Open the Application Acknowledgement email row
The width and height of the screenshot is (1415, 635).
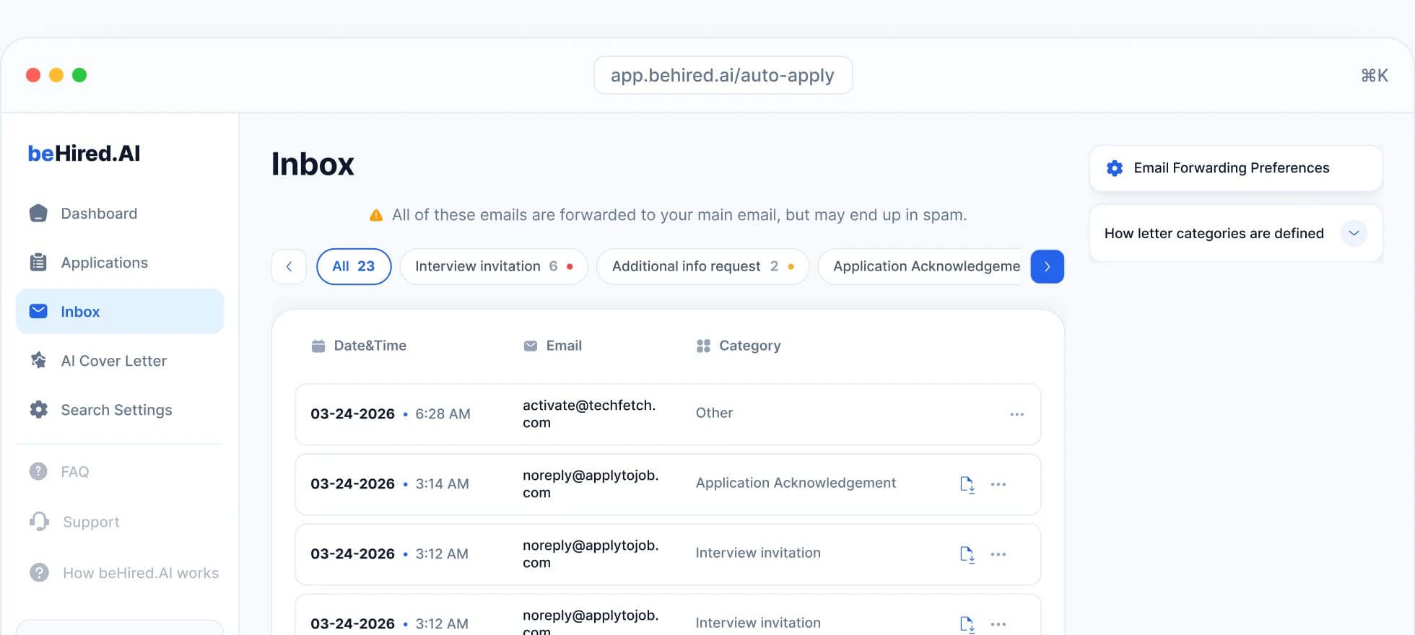click(x=668, y=484)
